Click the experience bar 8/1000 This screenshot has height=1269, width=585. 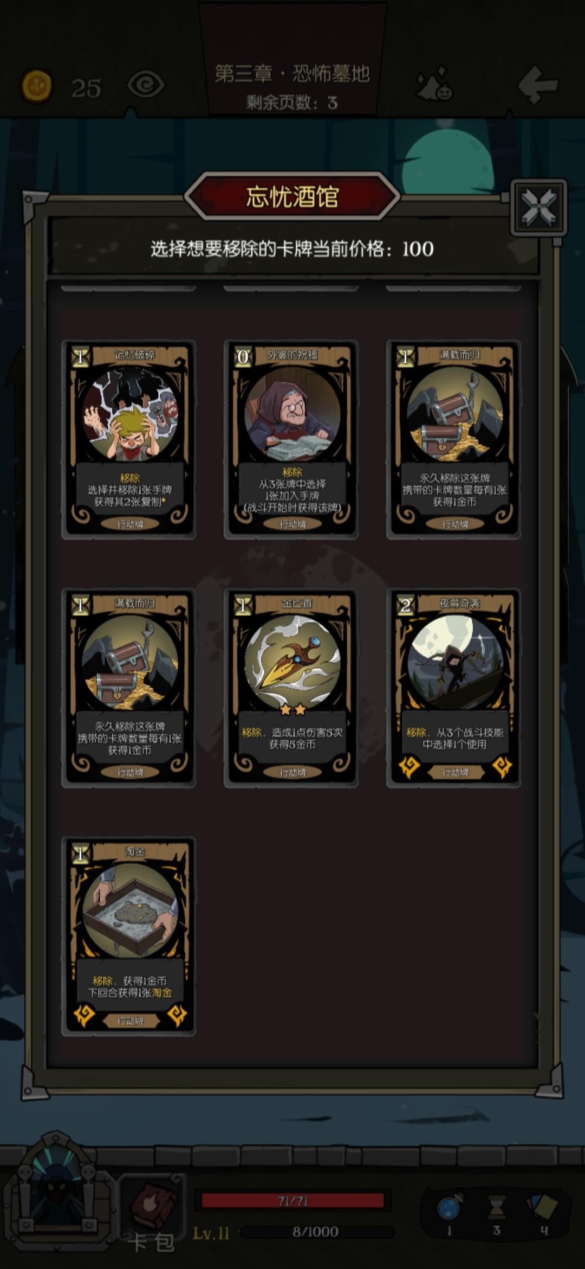tap(315, 1232)
